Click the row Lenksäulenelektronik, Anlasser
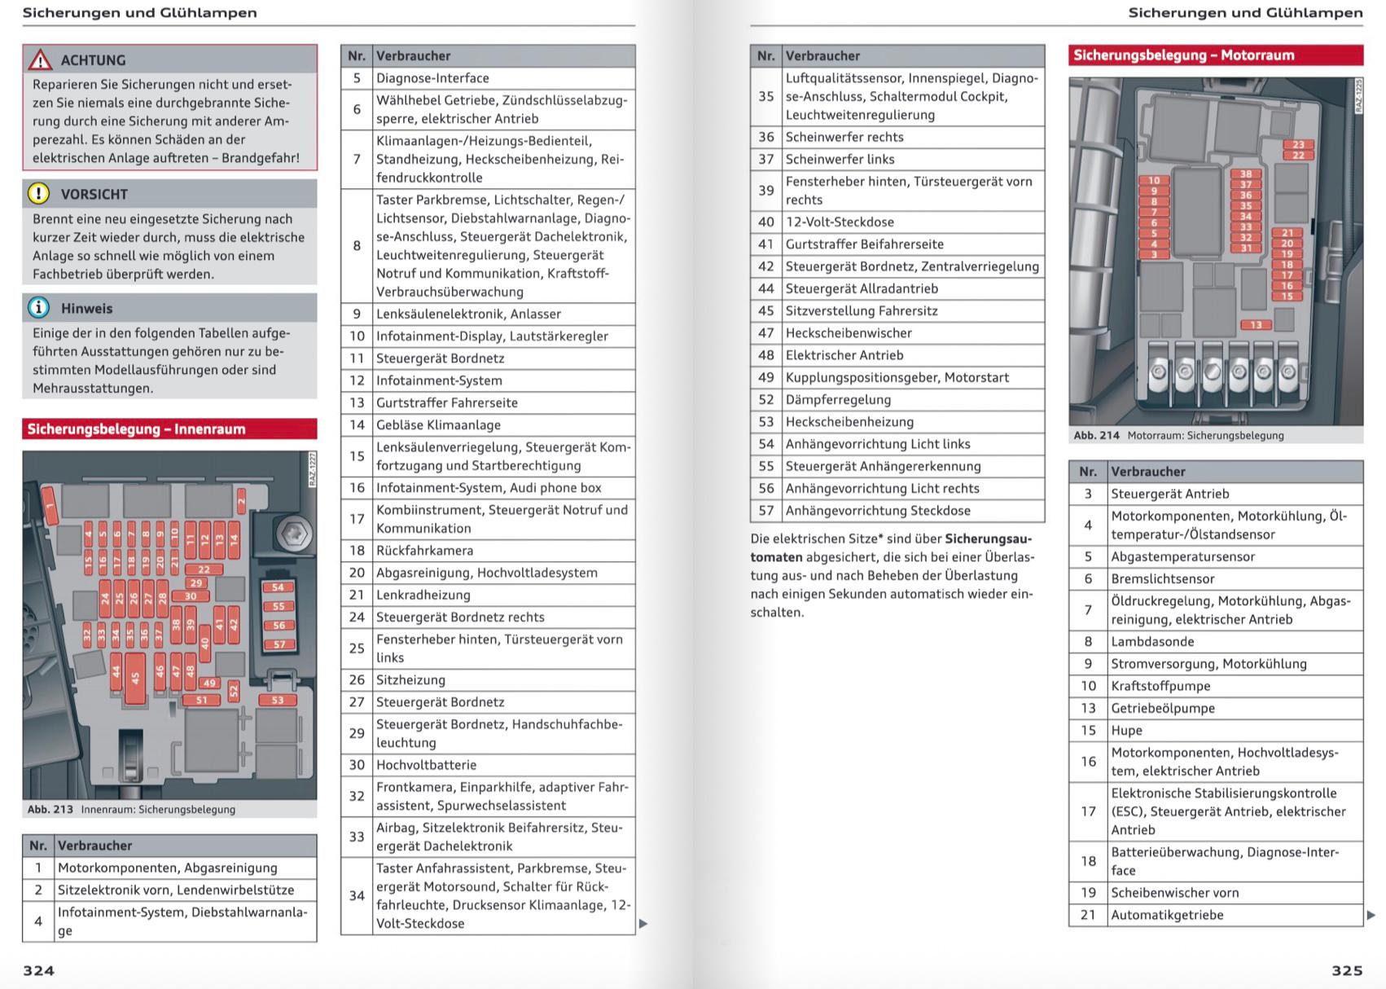Viewport: 1386px width, 989px height. tap(488, 314)
